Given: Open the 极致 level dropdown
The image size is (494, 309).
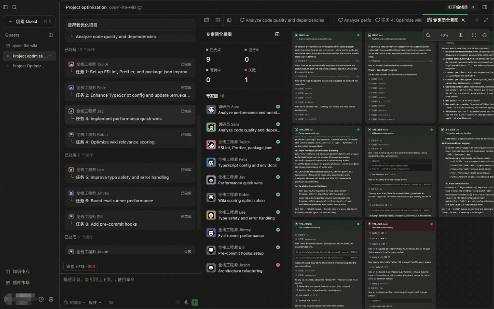Looking at the screenshot, I should pyautogui.click(x=95, y=302).
